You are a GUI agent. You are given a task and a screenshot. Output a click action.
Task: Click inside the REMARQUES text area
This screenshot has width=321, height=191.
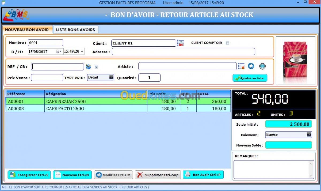click(x=271, y=169)
